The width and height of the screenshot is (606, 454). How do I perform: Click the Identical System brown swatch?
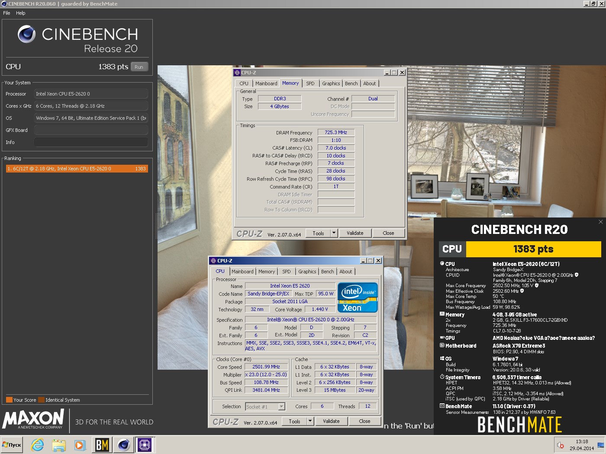click(x=41, y=400)
